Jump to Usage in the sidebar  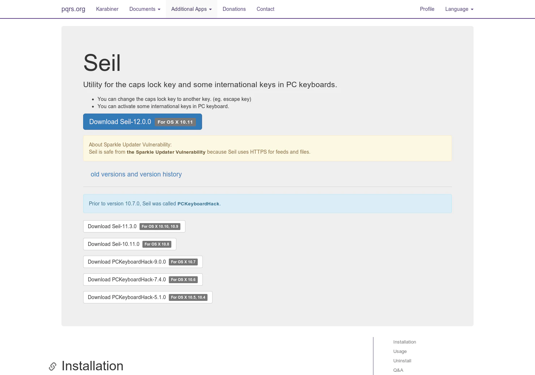pos(400,351)
